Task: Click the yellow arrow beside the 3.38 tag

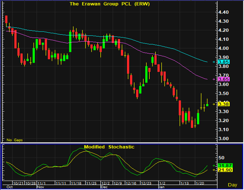Action: 214,104
